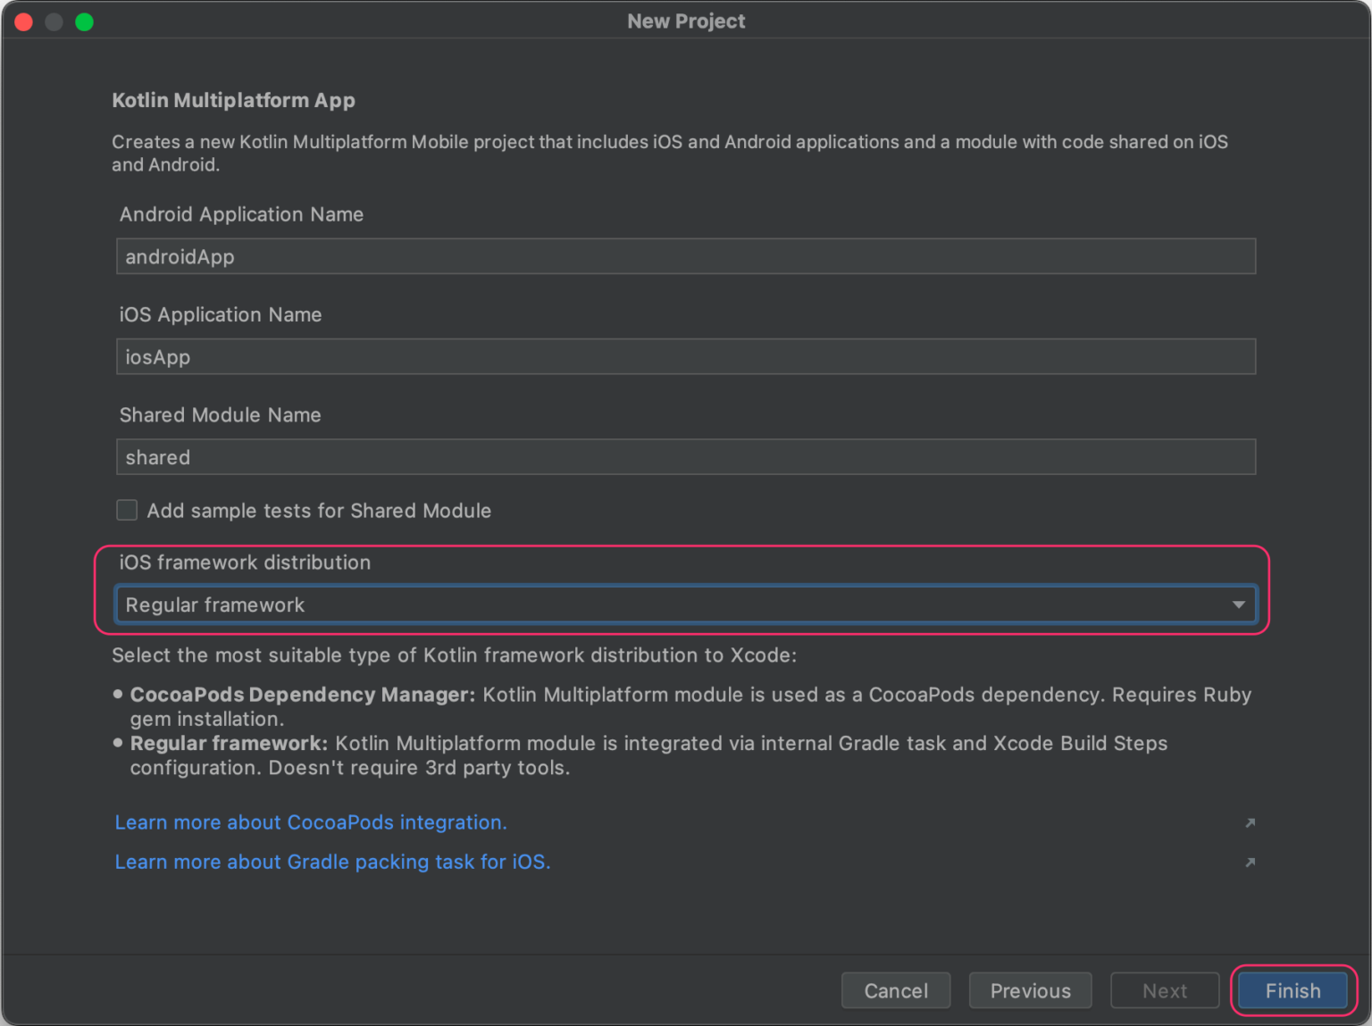Click the gray minimize window button
Viewport: 1372px width, 1026px height.
click(54, 22)
